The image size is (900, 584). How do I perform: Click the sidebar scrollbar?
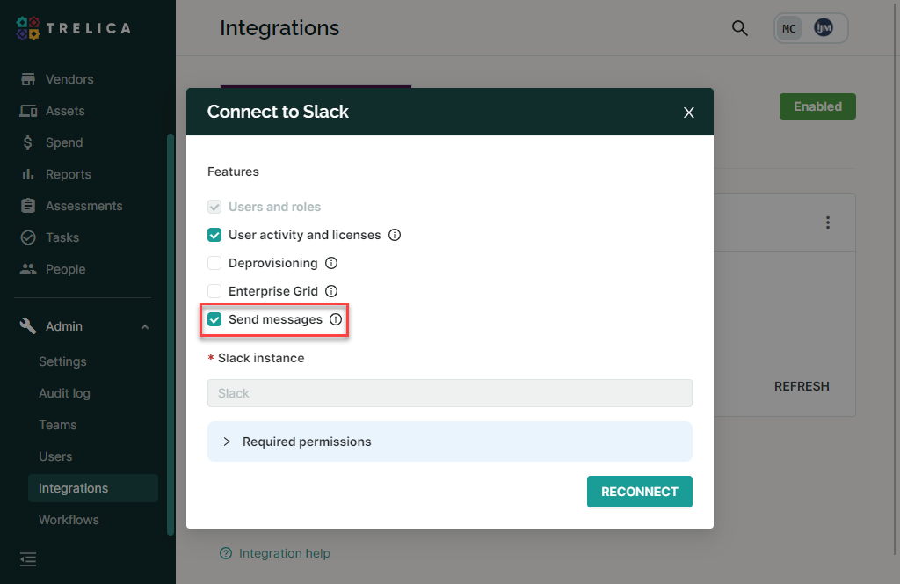point(170,334)
